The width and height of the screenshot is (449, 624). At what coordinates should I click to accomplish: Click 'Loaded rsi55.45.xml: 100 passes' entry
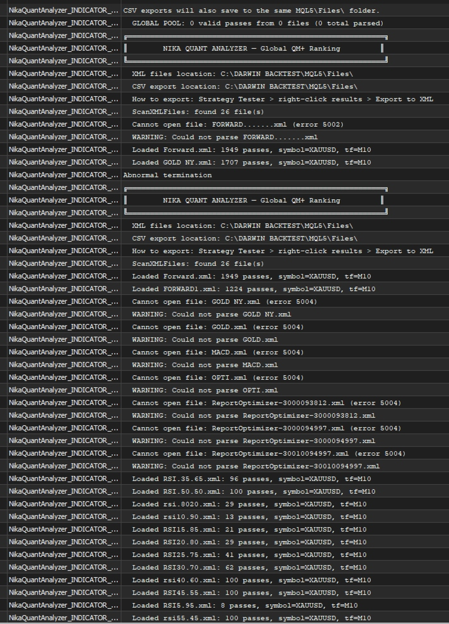pyautogui.click(x=224, y=618)
